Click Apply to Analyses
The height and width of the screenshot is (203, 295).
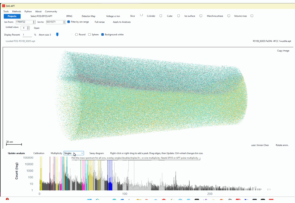pos(122,22)
